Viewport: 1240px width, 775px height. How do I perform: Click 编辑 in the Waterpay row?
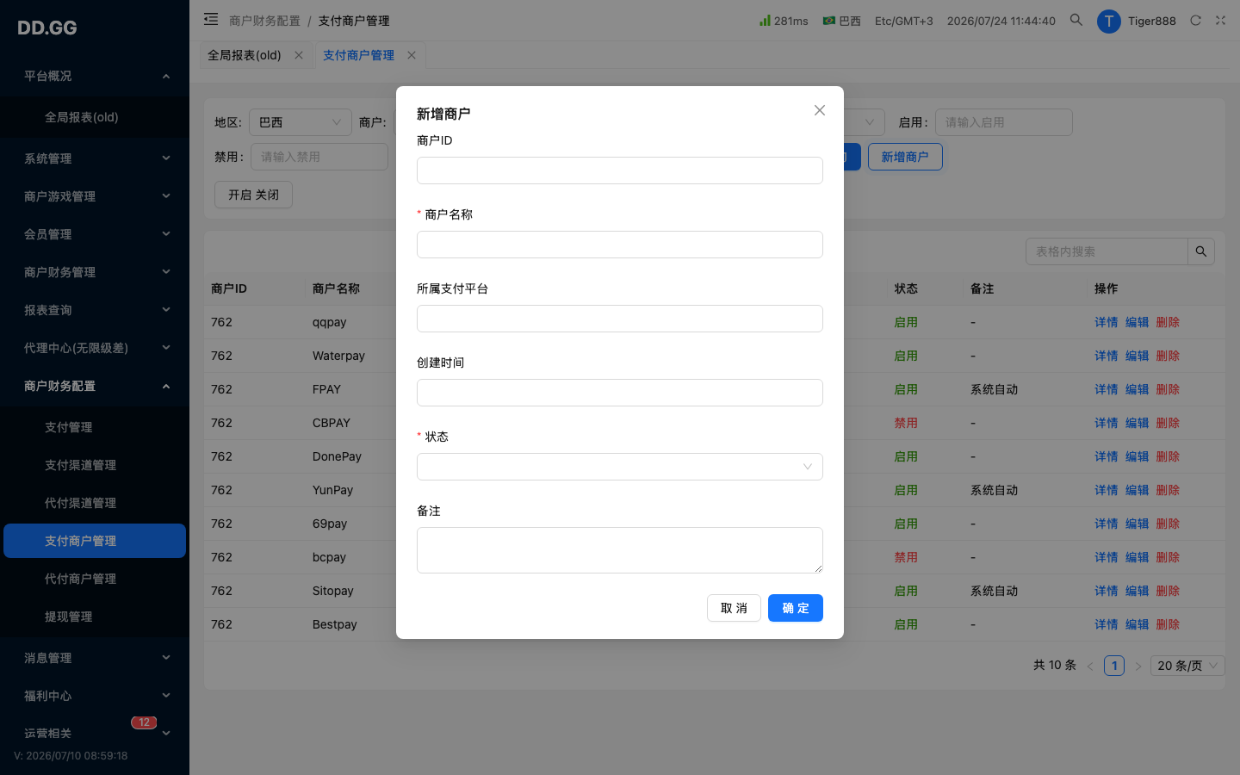1137,356
